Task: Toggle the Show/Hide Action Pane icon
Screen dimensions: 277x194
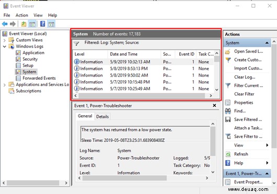Action: [x=51, y=24]
